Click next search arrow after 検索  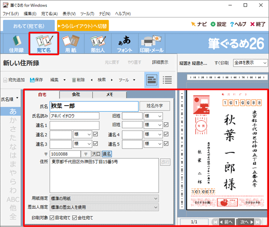112,80
